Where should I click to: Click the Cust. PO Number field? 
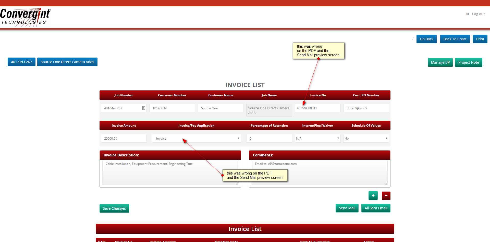pyautogui.click(x=366, y=108)
